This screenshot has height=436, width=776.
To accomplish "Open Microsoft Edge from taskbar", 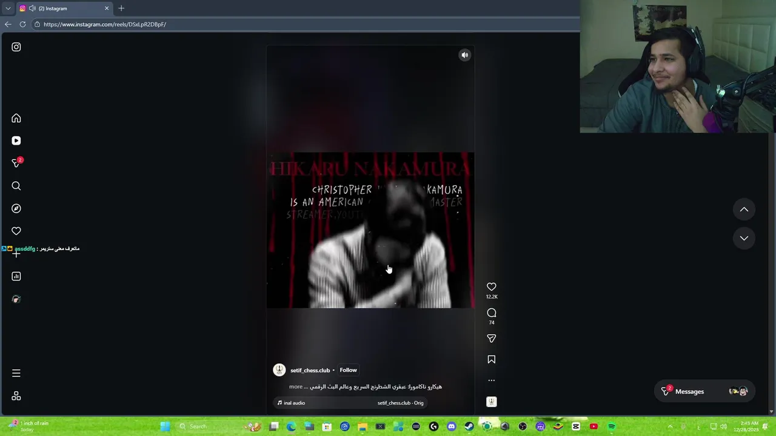I will (292, 426).
